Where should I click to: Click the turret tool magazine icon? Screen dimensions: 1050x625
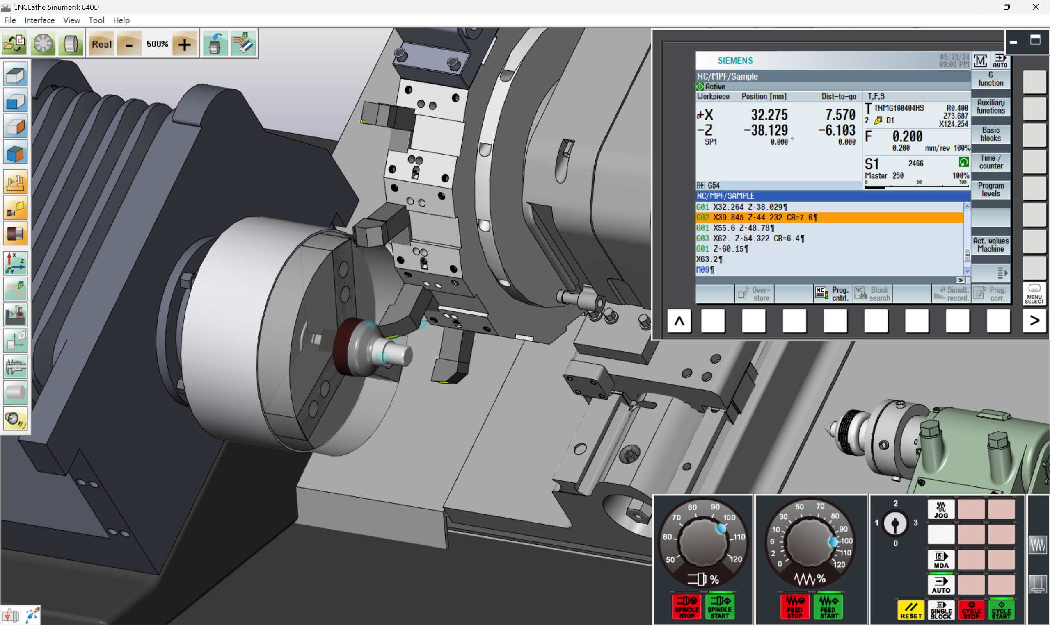point(43,43)
